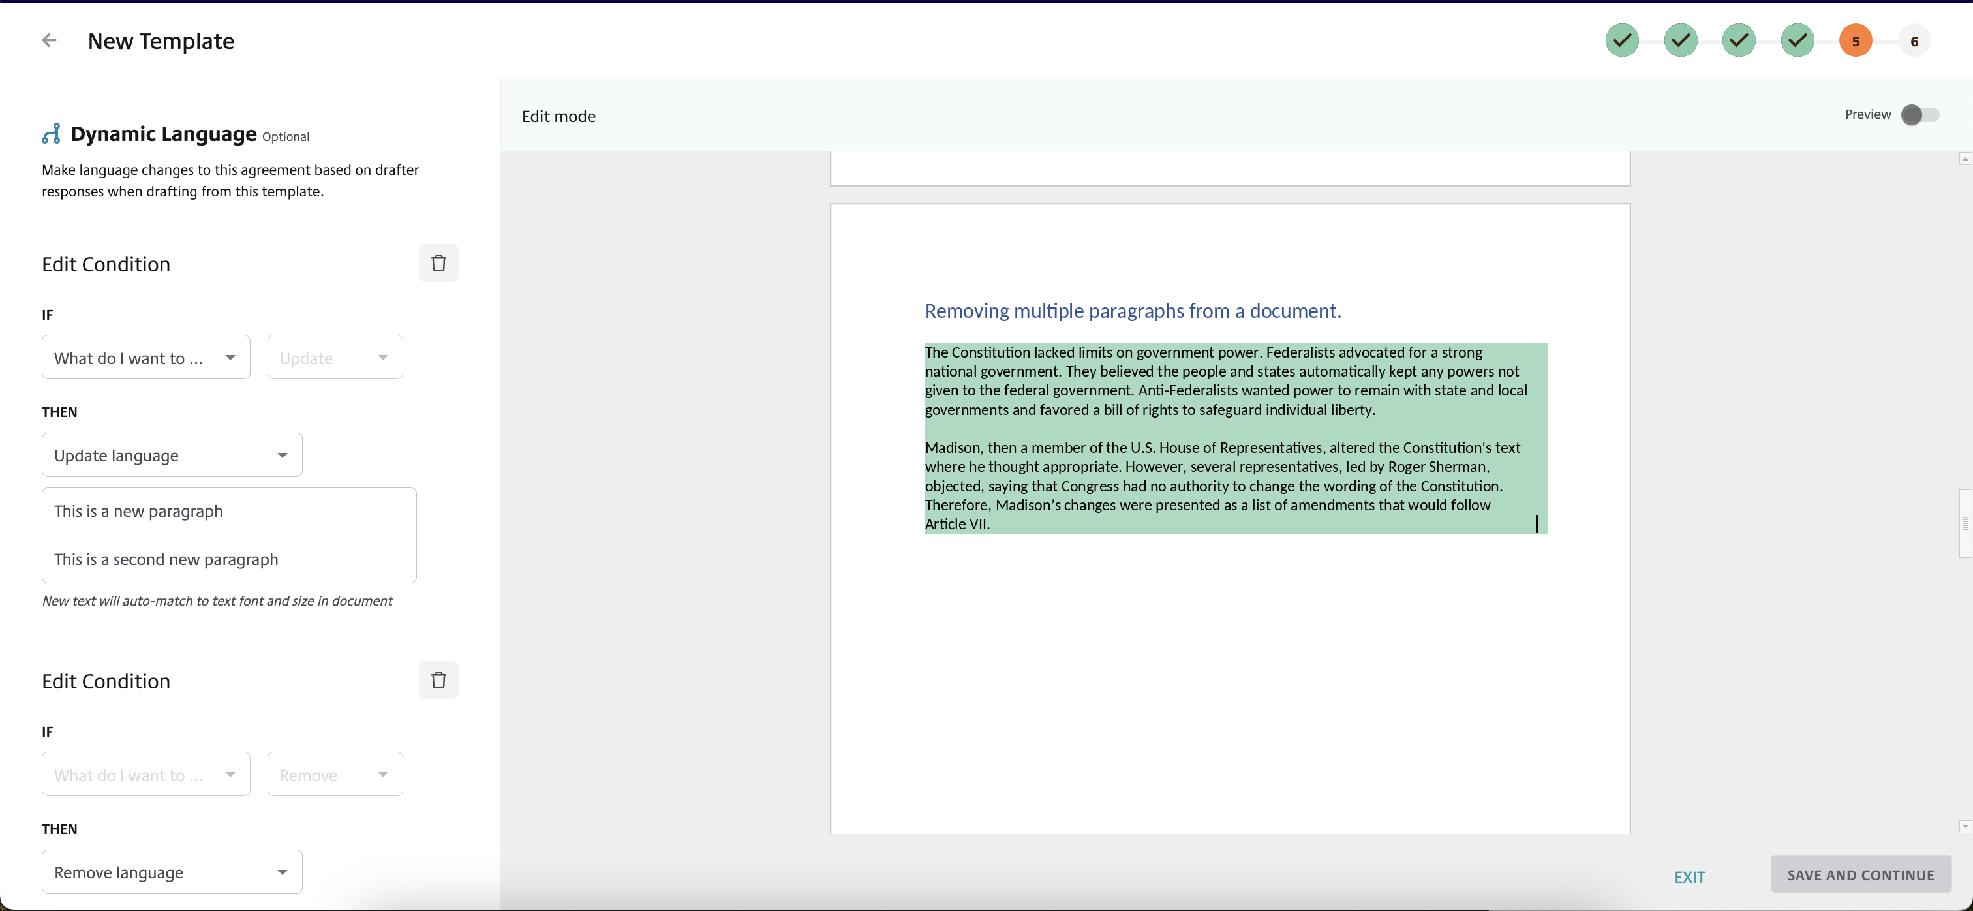This screenshot has height=911, width=1973.
Task: Click the document scrollbar thumb
Action: (x=1965, y=523)
